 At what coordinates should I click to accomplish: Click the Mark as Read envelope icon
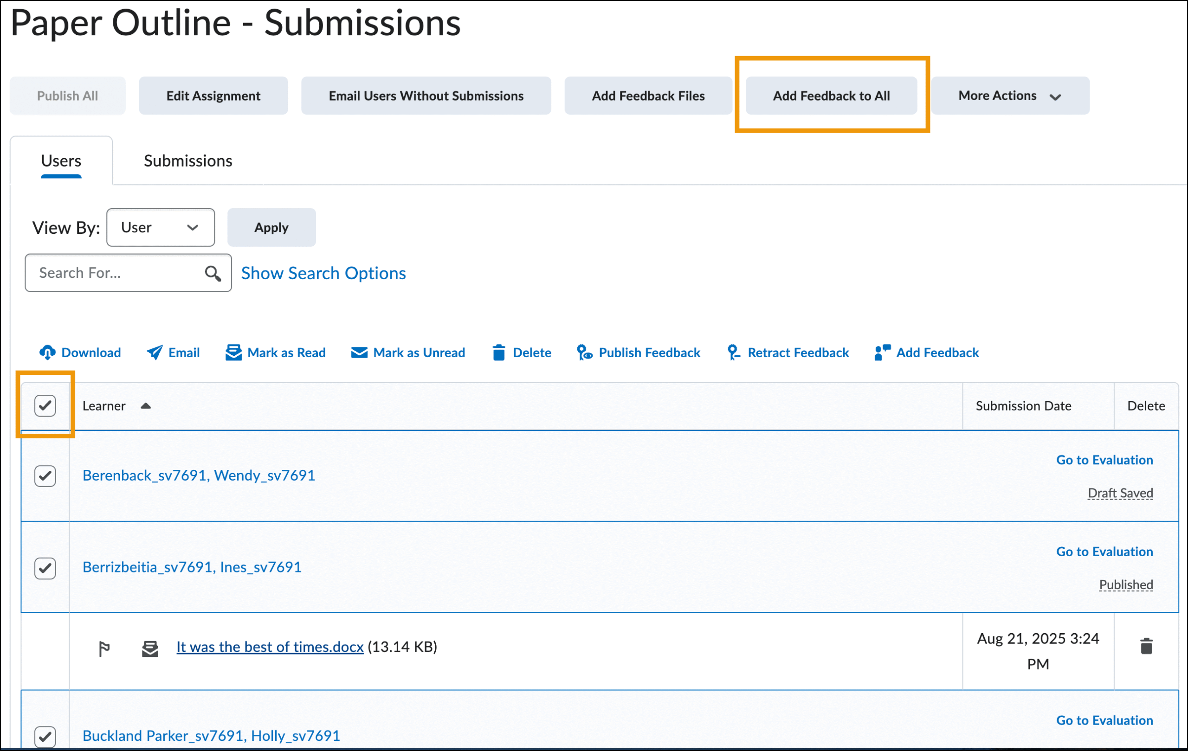[233, 352]
